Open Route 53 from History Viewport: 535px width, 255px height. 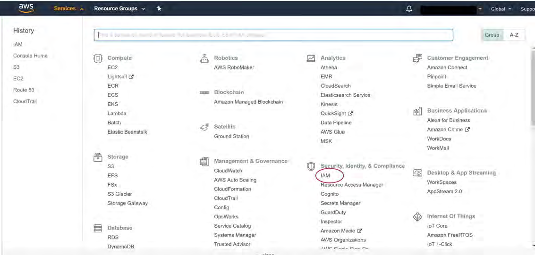tap(24, 90)
